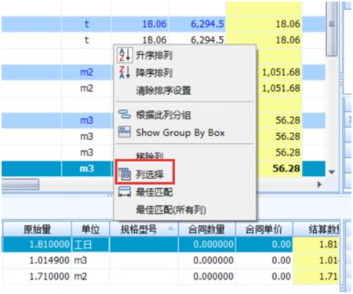Choose 最佳匹配(所有列) menu entry

[171, 210]
